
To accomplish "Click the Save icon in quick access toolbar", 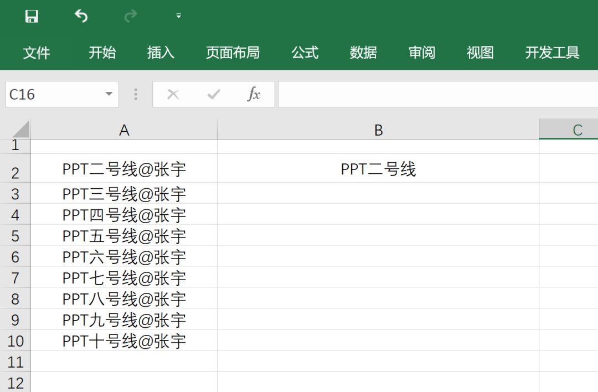I will [x=32, y=17].
